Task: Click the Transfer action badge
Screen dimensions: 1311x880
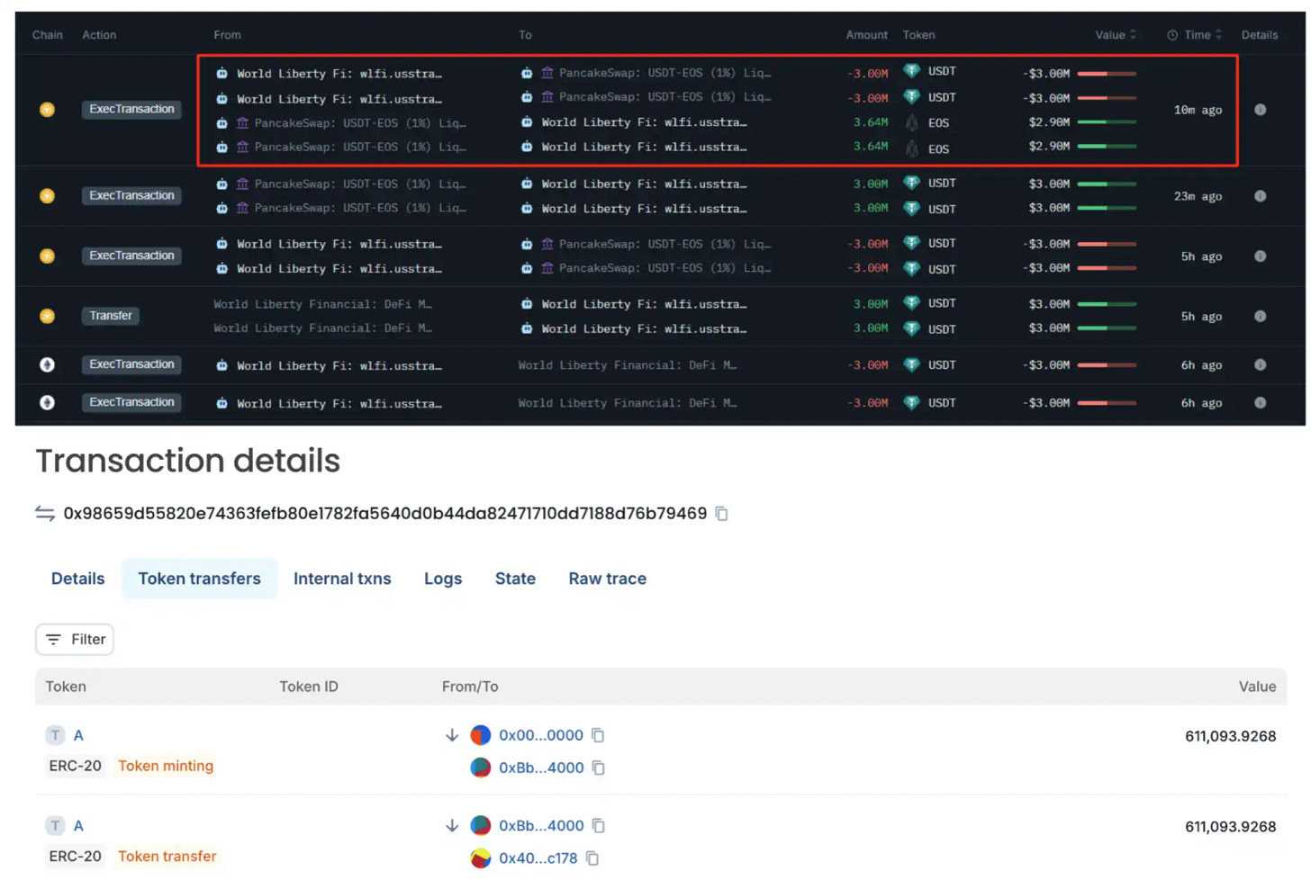Action: coord(111,317)
